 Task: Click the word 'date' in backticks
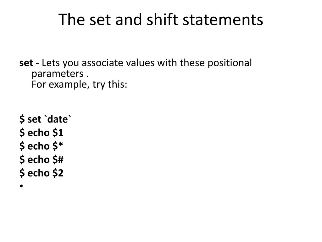tap(58, 119)
